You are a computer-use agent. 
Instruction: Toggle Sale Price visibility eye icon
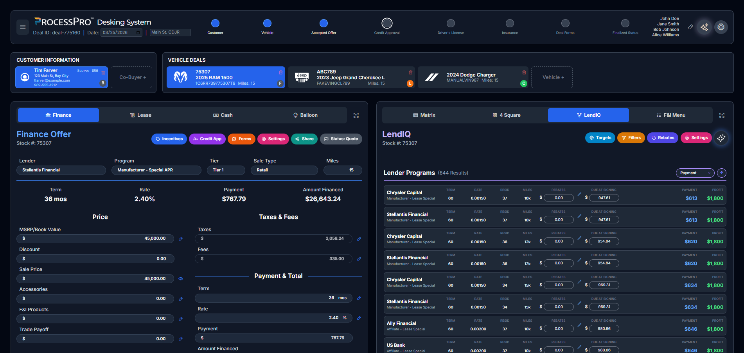(181, 279)
